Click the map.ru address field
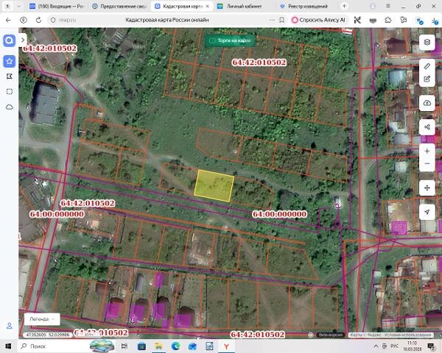 click(x=67, y=20)
